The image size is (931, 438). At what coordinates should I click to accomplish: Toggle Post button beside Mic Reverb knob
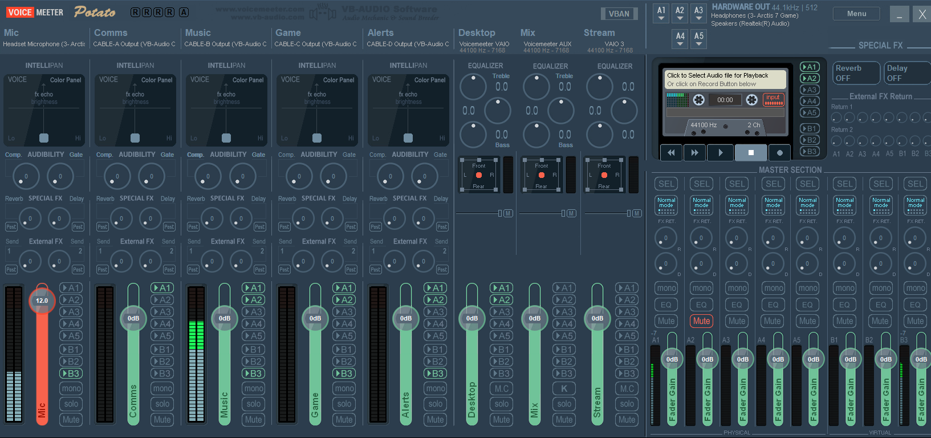[x=11, y=227]
